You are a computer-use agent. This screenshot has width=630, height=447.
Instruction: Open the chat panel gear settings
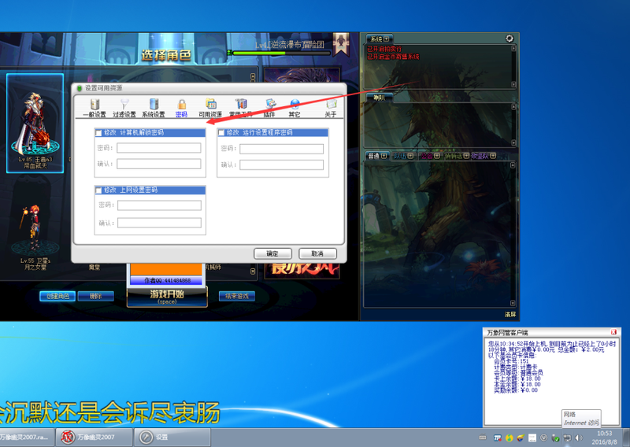[509, 39]
